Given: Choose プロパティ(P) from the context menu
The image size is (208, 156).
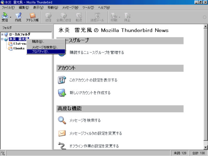Looking at the screenshot, I should coord(46,51).
